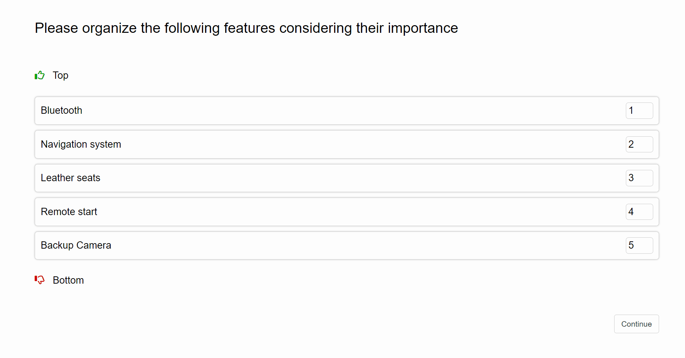Click the Remote start rank field
Image resolution: width=685 pixels, height=358 pixels.
click(x=639, y=212)
